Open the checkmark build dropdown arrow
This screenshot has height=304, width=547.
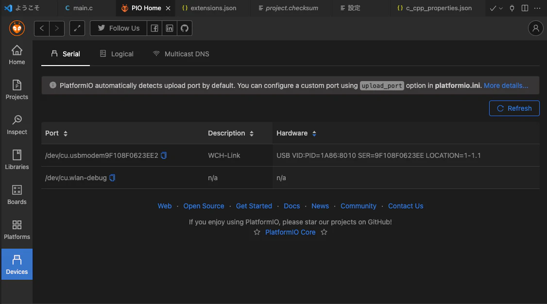501,8
